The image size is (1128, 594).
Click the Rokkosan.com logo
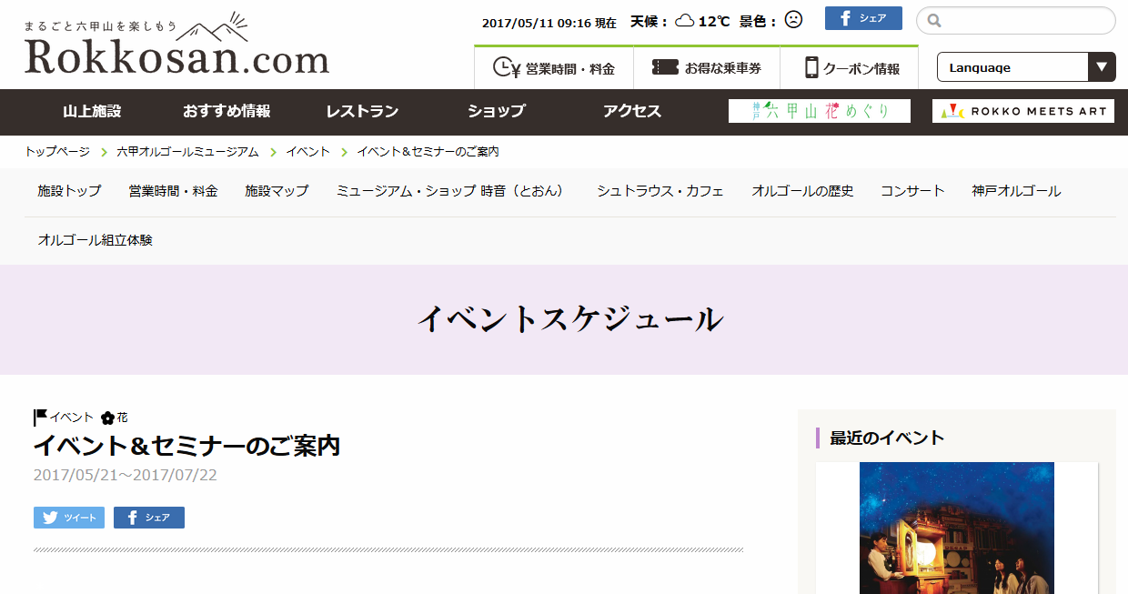click(x=176, y=45)
